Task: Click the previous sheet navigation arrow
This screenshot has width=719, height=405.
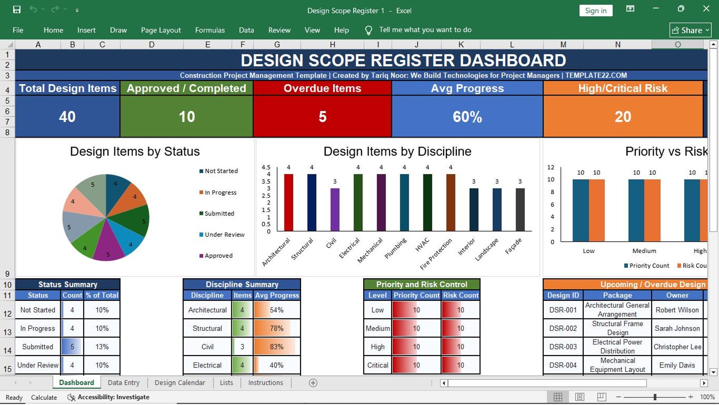Action: coord(15,383)
